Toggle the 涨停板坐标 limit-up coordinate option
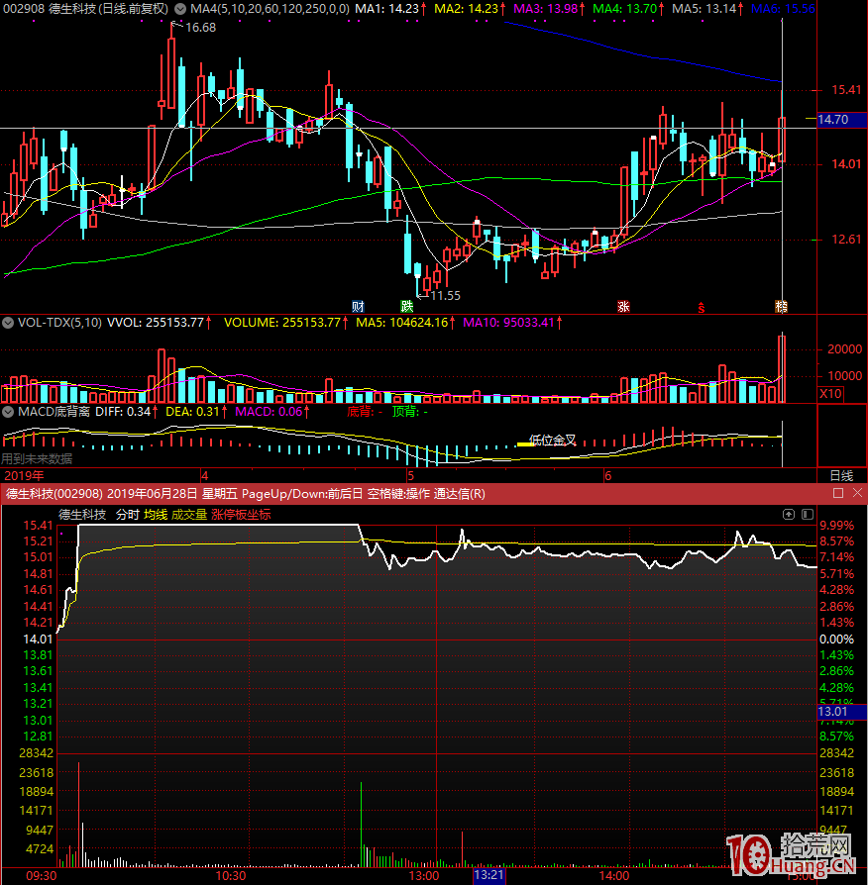Viewport: 868px width, 885px height. tap(241, 515)
